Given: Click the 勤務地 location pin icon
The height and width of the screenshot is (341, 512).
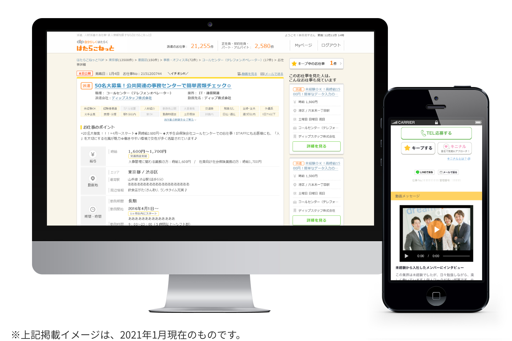Looking at the screenshot, I should [93, 178].
